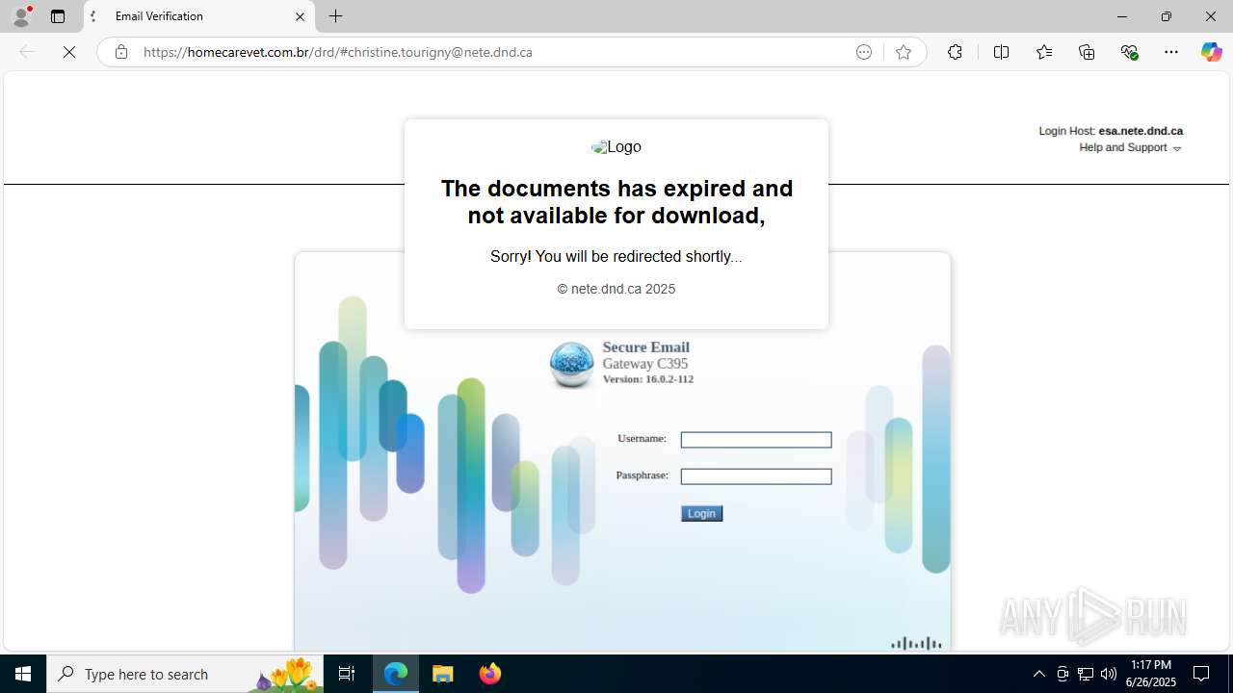
Task: Open Browser essentials icon
Action: point(1129,52)
